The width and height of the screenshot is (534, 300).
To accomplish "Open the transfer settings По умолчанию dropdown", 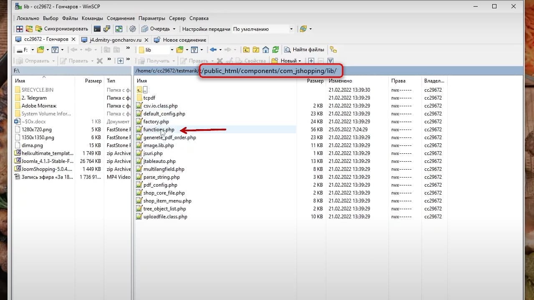I will tap(263, 29).
